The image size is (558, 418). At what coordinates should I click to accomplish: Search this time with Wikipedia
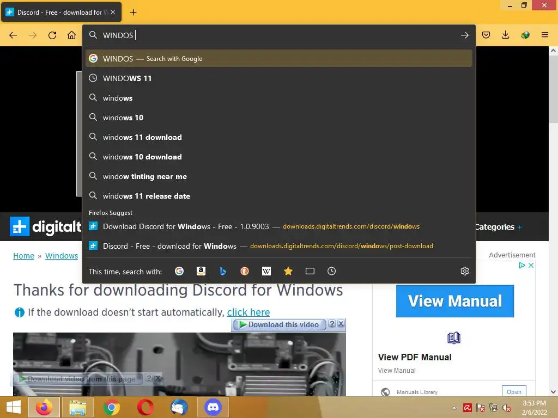coord(266,271)
